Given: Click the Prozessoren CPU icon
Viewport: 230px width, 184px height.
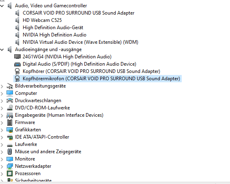Looking at the screenshot, I should point(10,173).
